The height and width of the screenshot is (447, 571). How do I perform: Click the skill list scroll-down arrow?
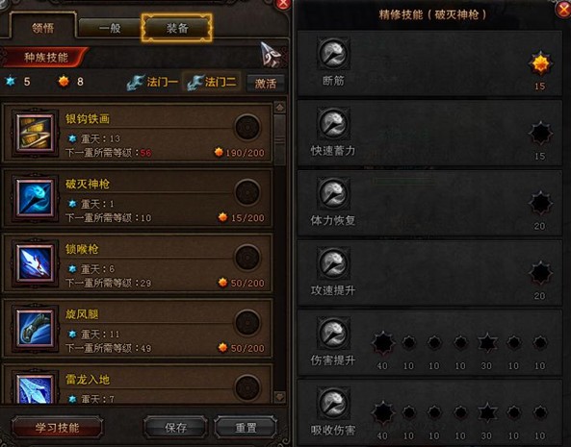[x=279, y=396]
